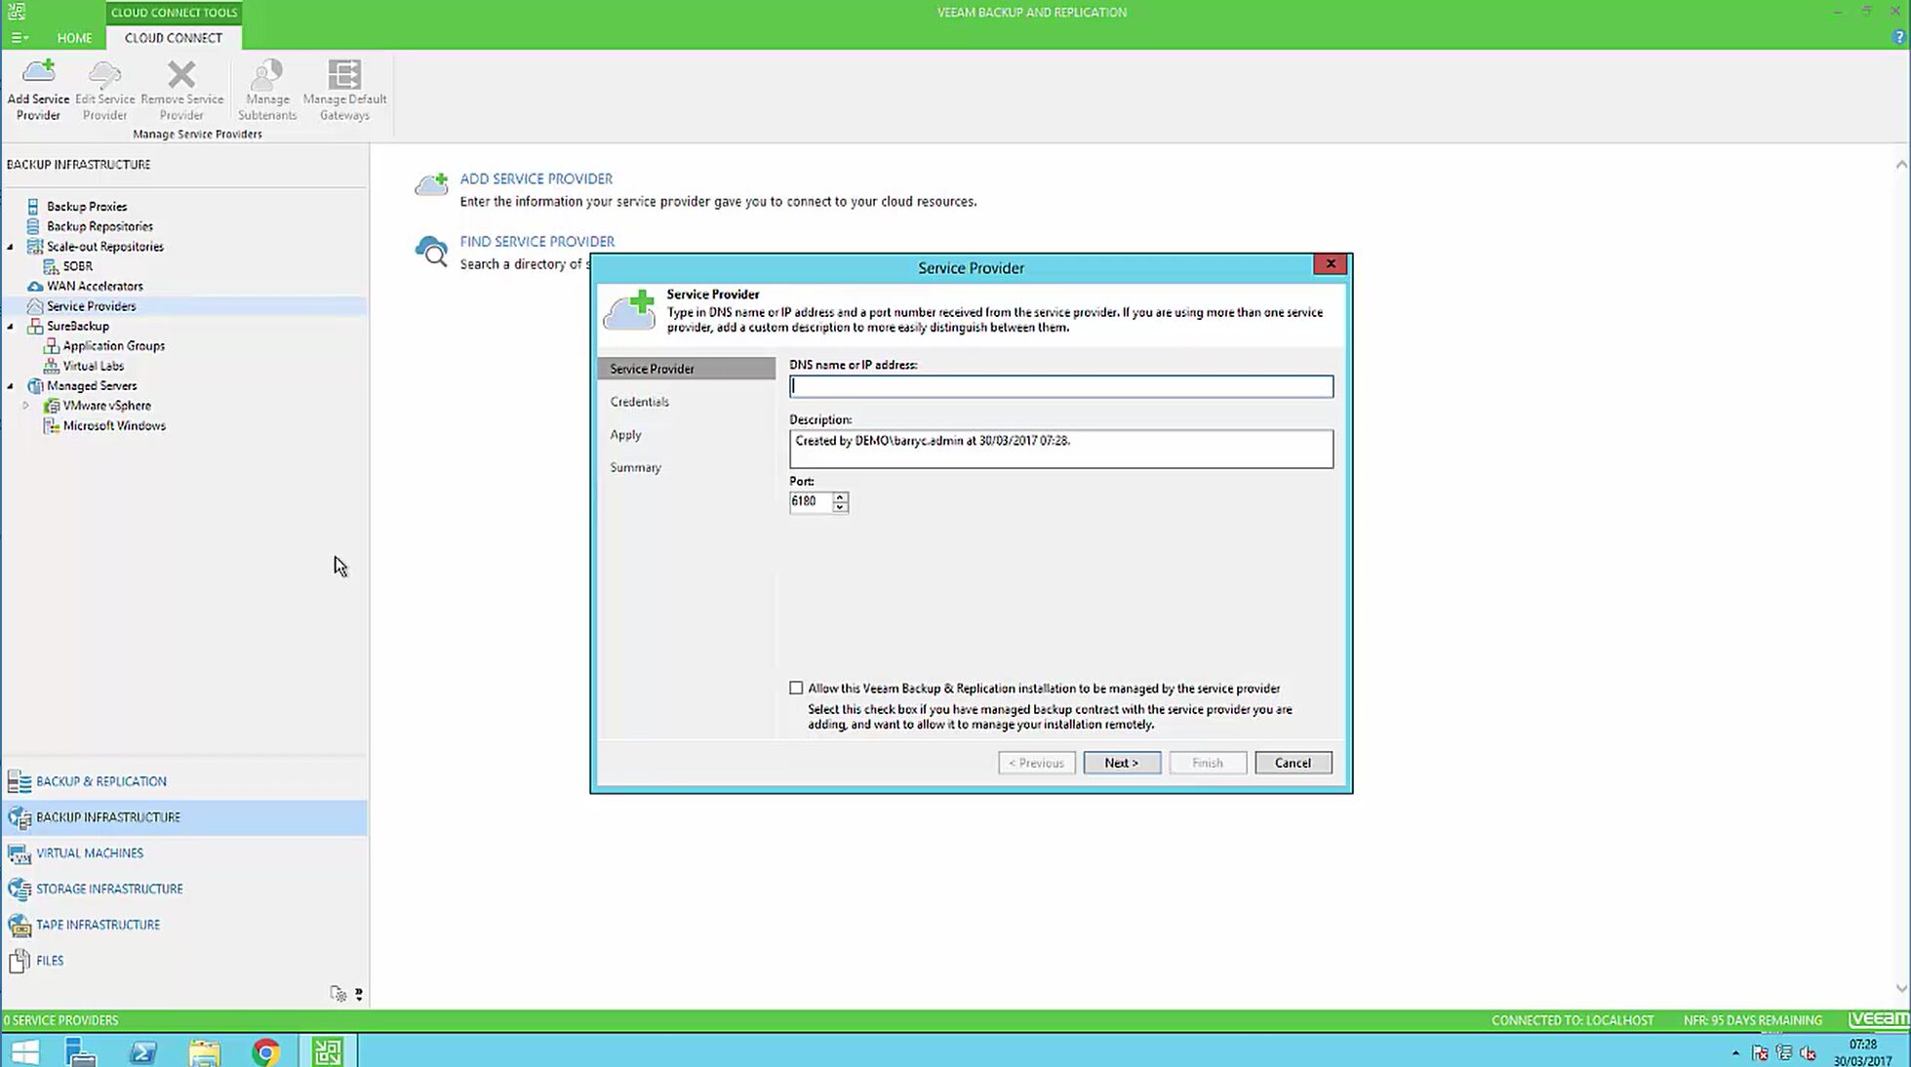Open the main application menu button

click(19, 38)
